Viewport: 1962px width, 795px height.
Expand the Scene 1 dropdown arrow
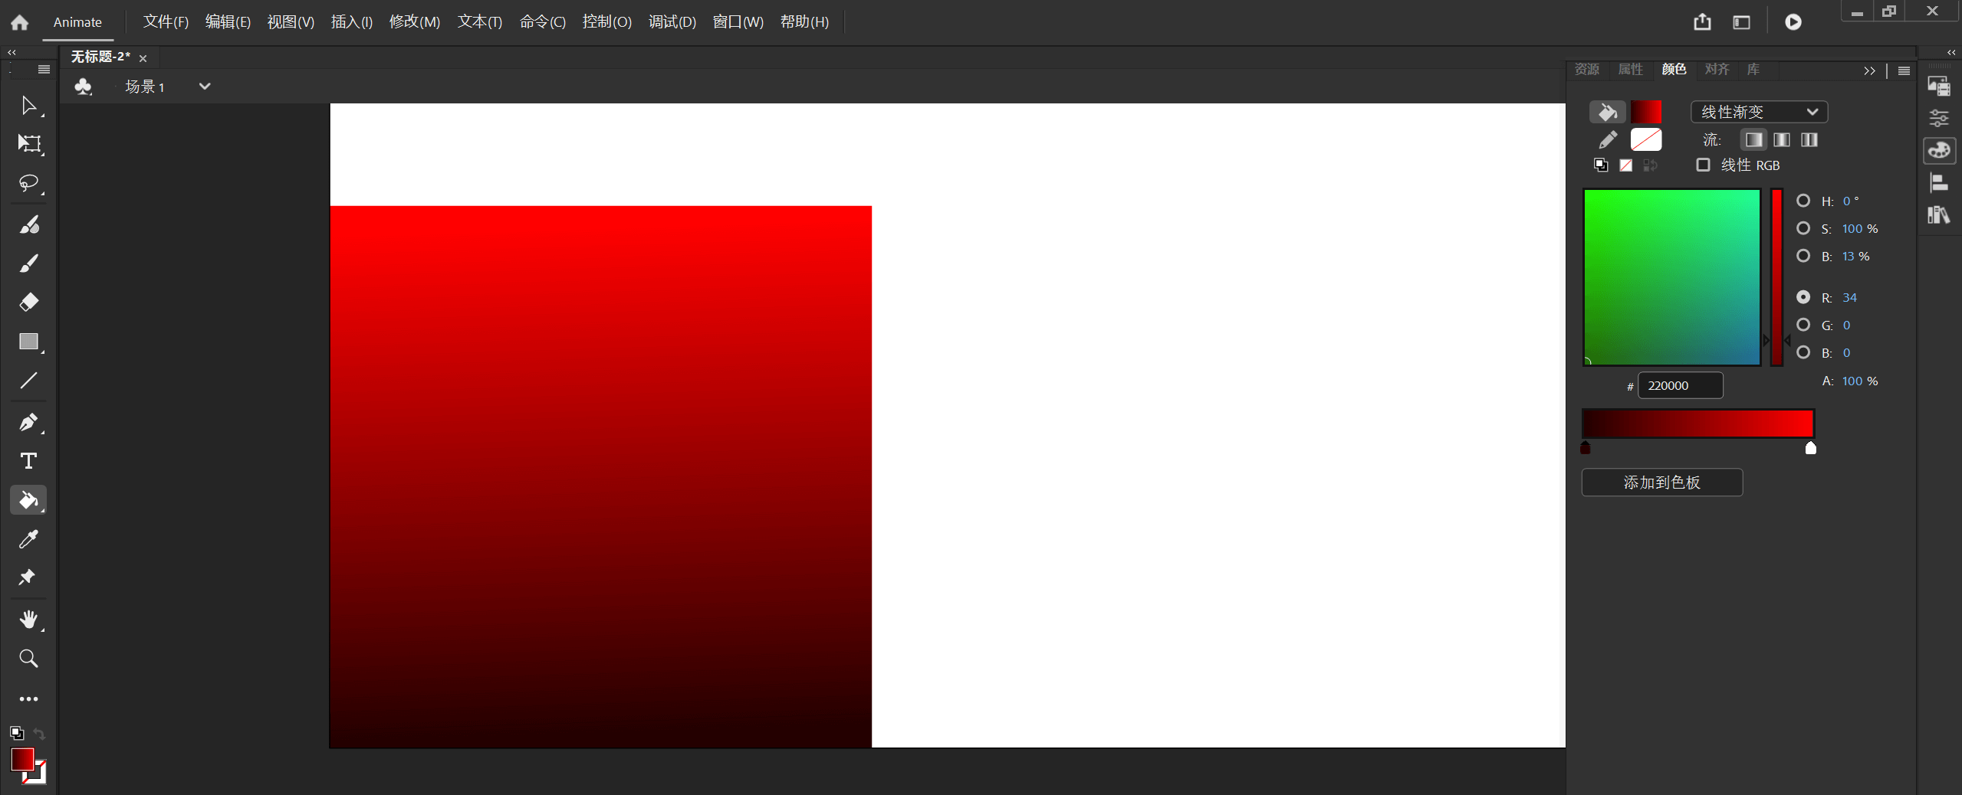point(204,87)
